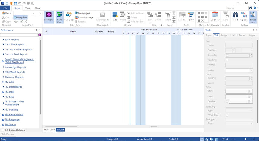The image size is (259, 141).
Task: Click the binoculars icon beside Search box
Action: pyautogui.click(x=251, y=8)
